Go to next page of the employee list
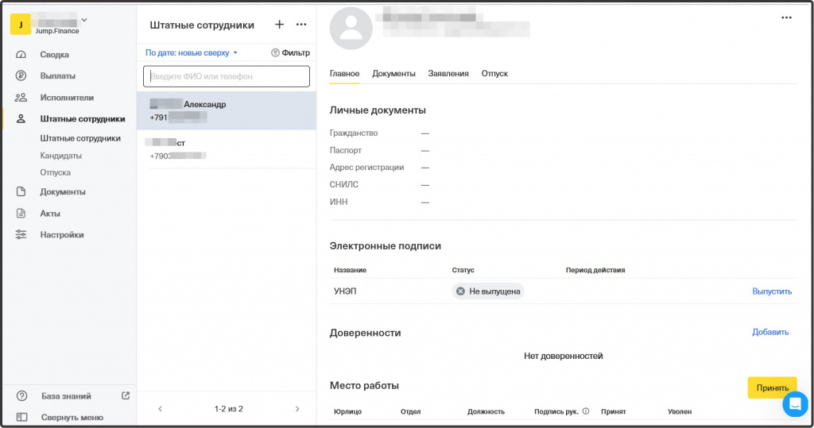Screen dimensions: 814x428 (297, 409)
